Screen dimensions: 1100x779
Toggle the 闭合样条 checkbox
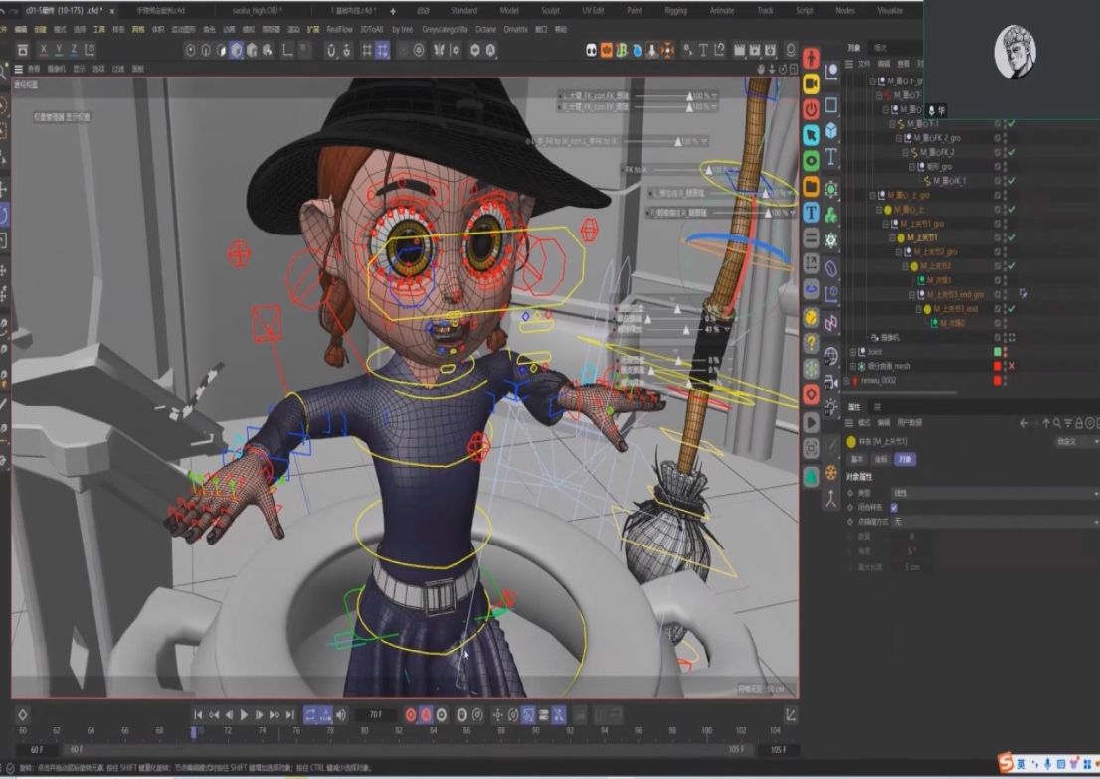click(x=894, y=507)
